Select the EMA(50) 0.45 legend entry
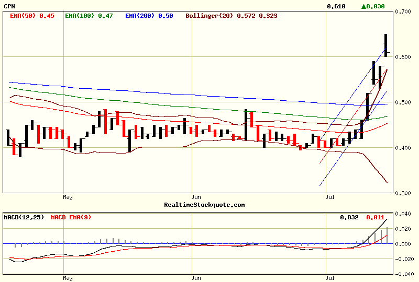 pos(32,16)
